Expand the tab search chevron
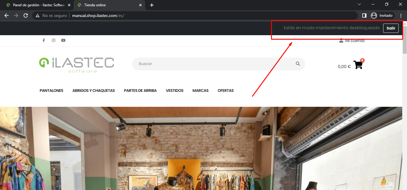The image size is (407, 190). point(359,4)
